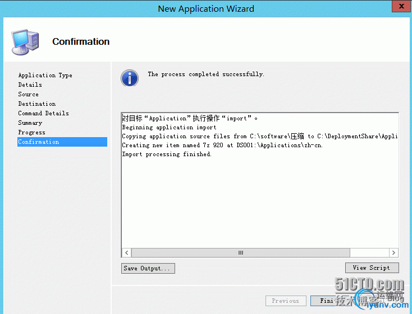
Task: Click the Finish button
Action: [330, 301]
